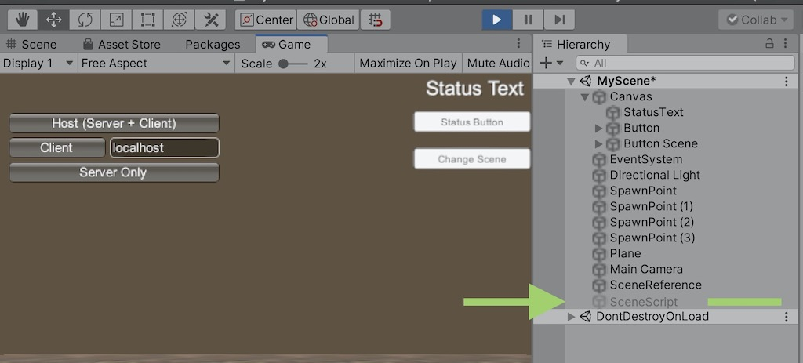Toggle Maximize On Play
This screenshot has width=803, height=363.
[408, 64]
